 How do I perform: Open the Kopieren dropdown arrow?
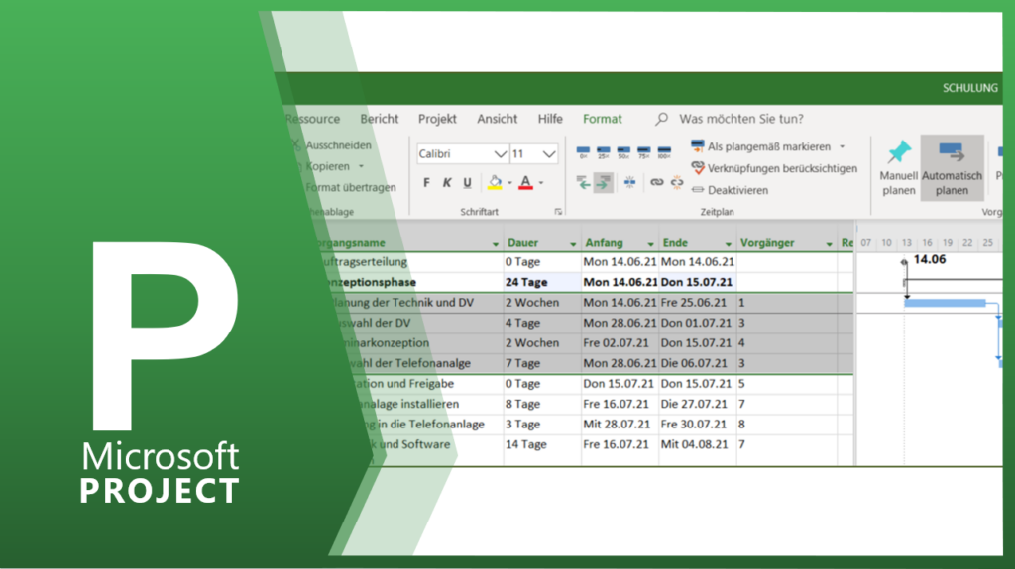pyautogui.click(x=361, y=167)
